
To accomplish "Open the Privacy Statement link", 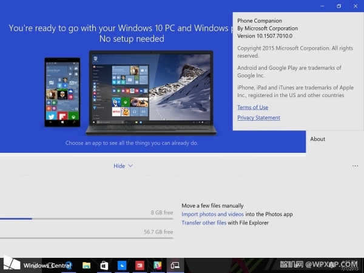I will pyautogui.click(x=258, y=118).
